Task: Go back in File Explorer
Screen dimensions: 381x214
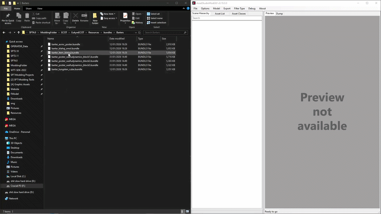Action: pos(4,32)
